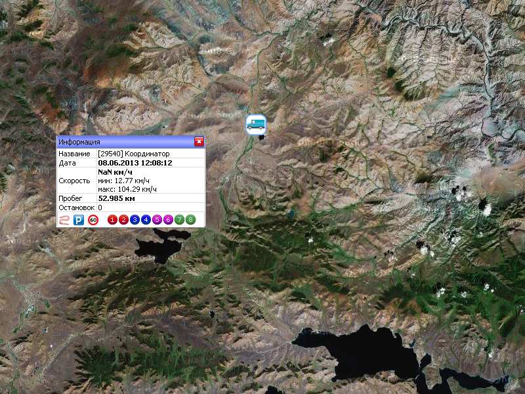Click the Остановок row label
525x394 pixels.
click(77, 208)
